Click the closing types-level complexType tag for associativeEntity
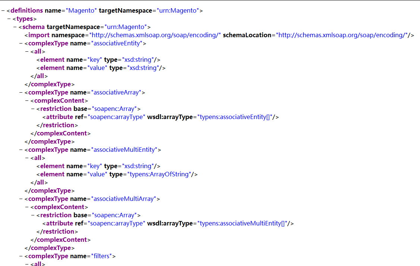Screen dimensions: 420x266 click(x=50, y=84)
